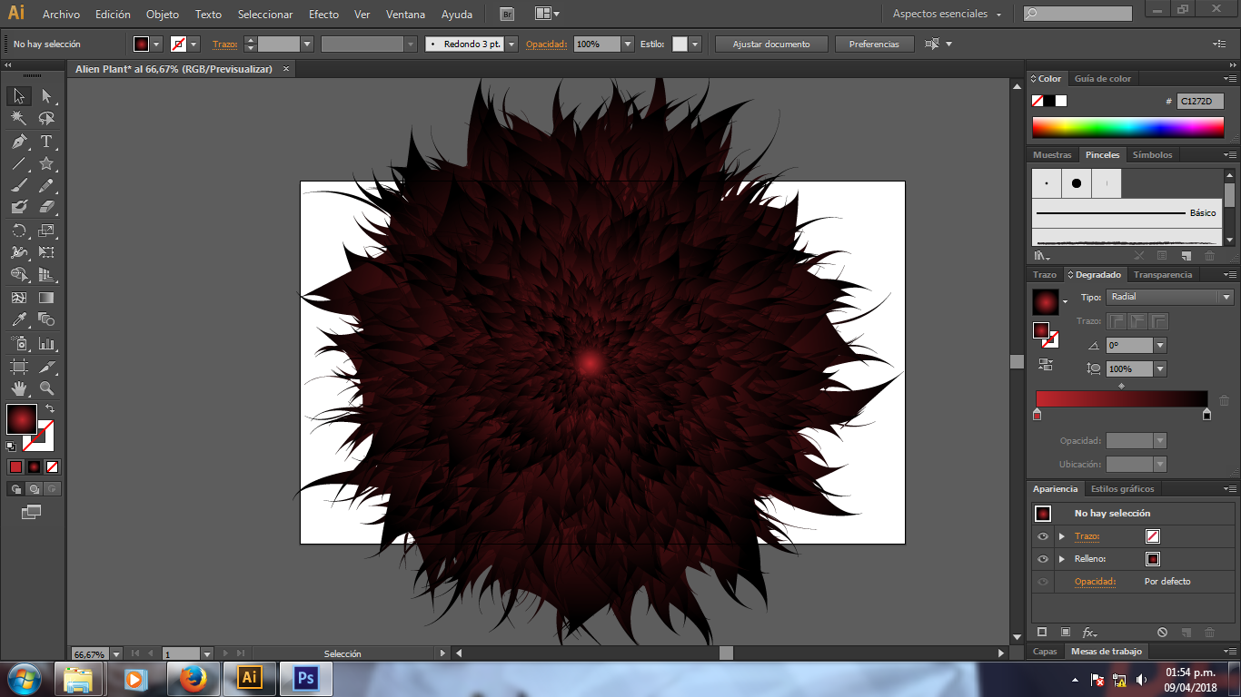Select the Eraser tool
Screen dimensions: 1241x697
point(46,208)
